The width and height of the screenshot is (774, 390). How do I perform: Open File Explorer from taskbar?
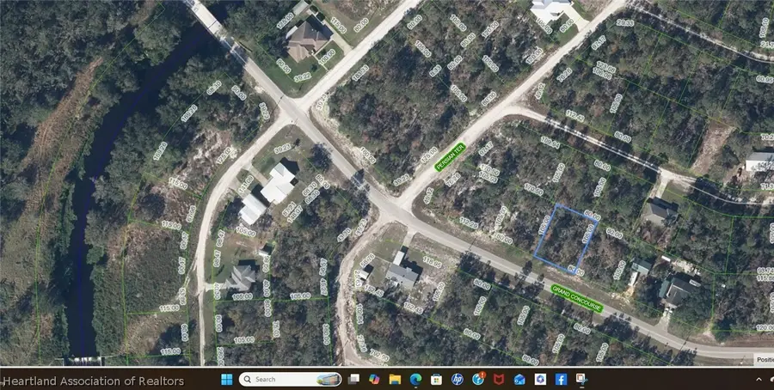395,379
